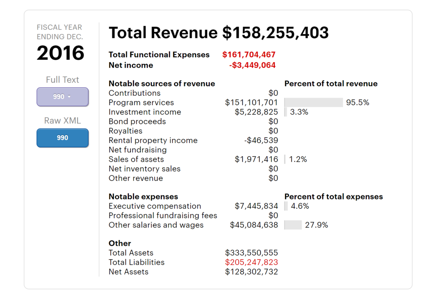Click the Raw XML 990 button
This screenshot has width=425, height=299.
(62, 138)
